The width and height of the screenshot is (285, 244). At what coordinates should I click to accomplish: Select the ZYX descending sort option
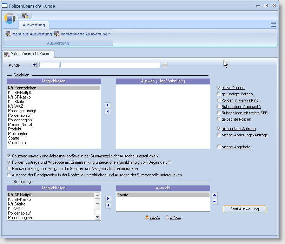167,217
